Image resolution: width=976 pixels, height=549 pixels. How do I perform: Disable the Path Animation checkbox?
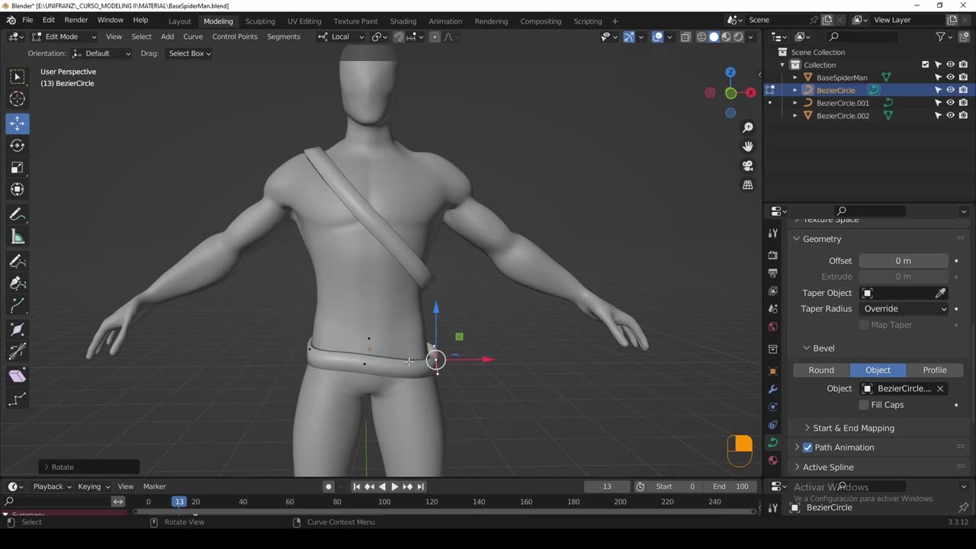pos(807,448)
